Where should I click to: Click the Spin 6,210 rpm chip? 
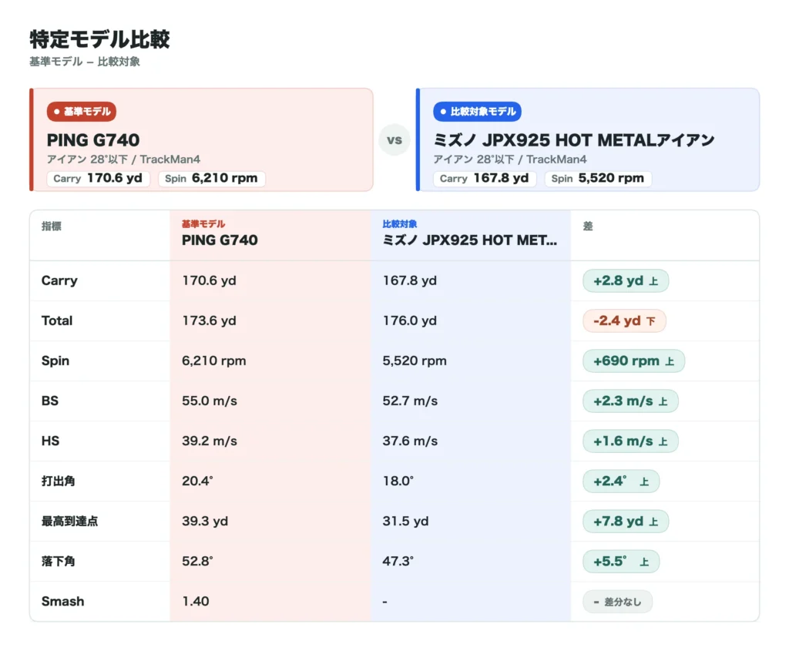(x=211, y=179)
